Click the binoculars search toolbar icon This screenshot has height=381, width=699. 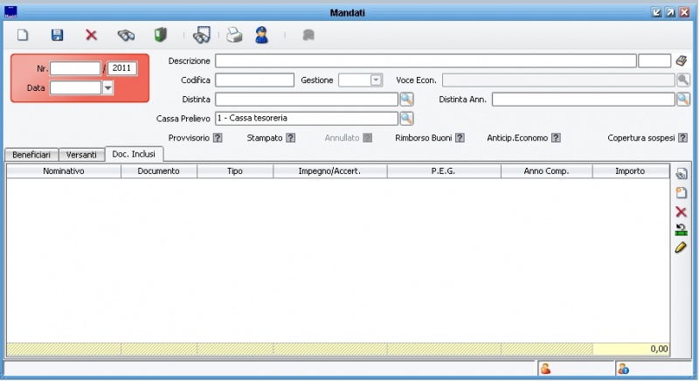tap(126, 35)
